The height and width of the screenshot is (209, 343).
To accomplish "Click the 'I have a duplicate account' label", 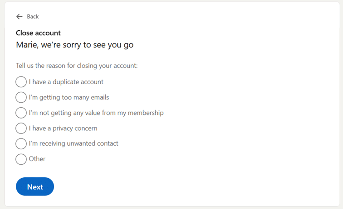I will tap(66, 82).
